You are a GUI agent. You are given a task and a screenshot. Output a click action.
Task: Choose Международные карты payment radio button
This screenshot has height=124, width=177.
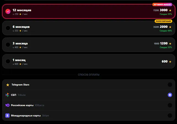170,115
